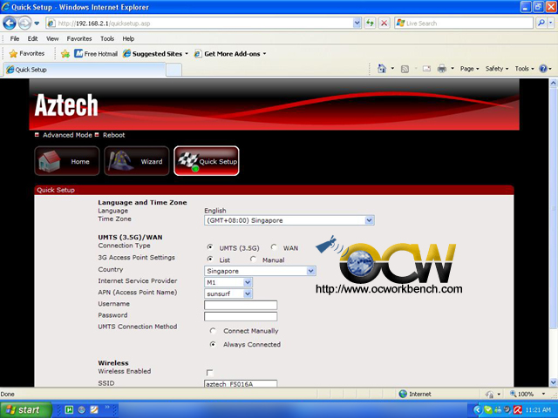Select Manual for 3G Access Point Settings
The height and width of the screenshot is (418, 558).
253,260
